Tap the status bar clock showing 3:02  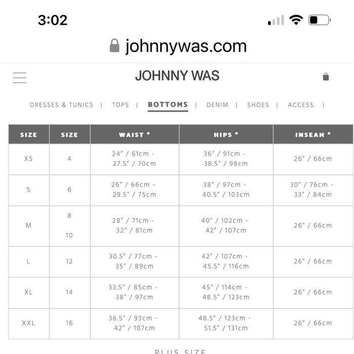click(53, 20)
